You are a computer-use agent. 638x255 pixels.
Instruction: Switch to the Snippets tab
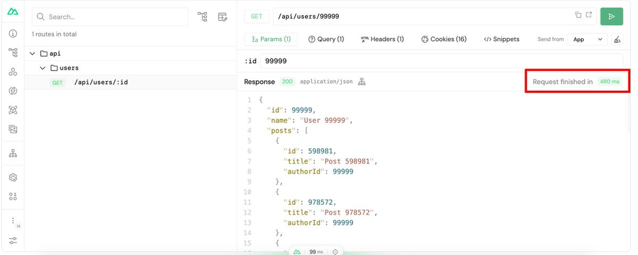502,39
